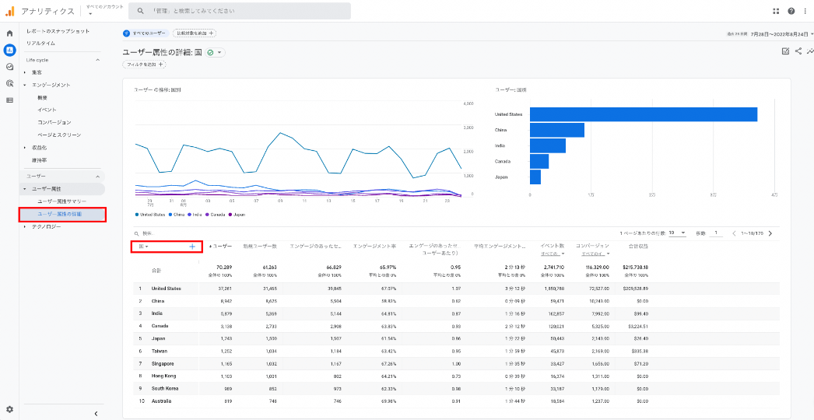
Task: Click the United States table row
Action: point(454,289)
